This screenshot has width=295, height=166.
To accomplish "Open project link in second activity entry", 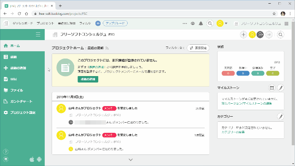I will tap(98, 142).
